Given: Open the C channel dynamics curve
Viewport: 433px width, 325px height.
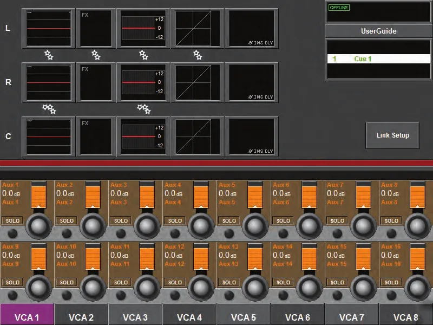Looking at the screenshot, I should pyautogui.click(x=197, y=136).
